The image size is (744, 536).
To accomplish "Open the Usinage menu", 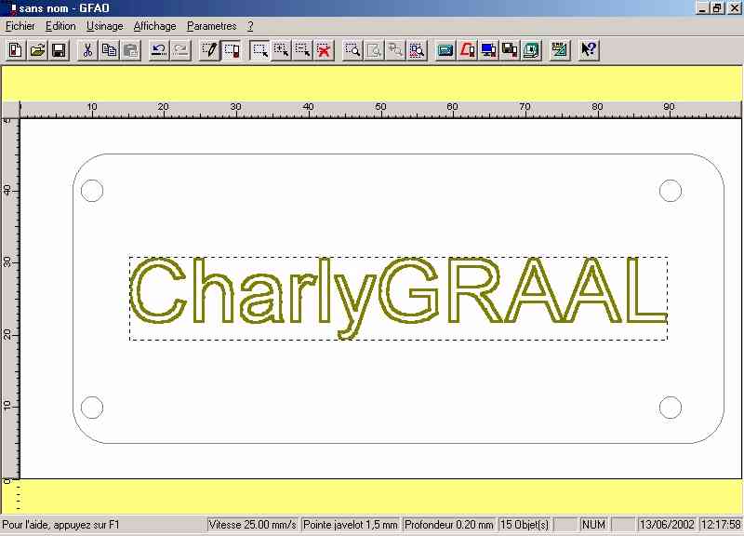I will 105,26.
